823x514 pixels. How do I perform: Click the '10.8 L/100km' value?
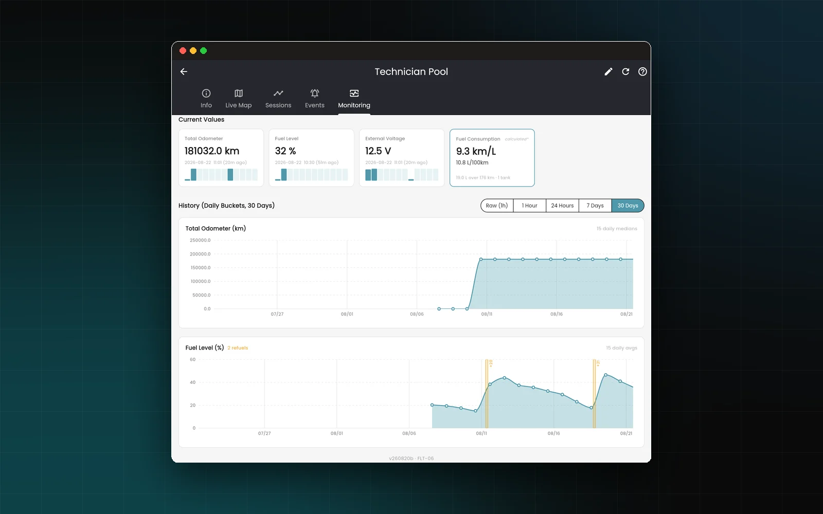point(472,162)
